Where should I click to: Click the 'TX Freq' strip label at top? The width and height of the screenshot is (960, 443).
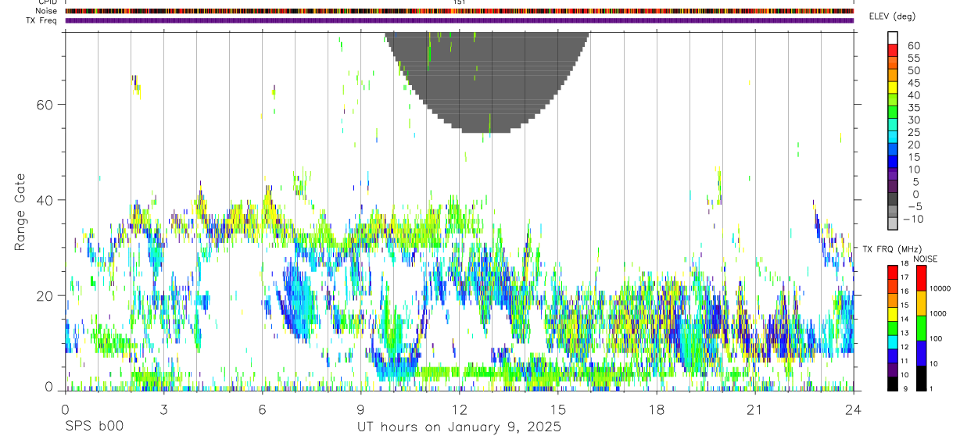(42, 20)
